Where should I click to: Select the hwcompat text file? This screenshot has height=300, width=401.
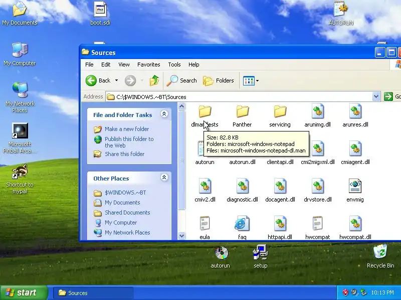pos(317,228)
